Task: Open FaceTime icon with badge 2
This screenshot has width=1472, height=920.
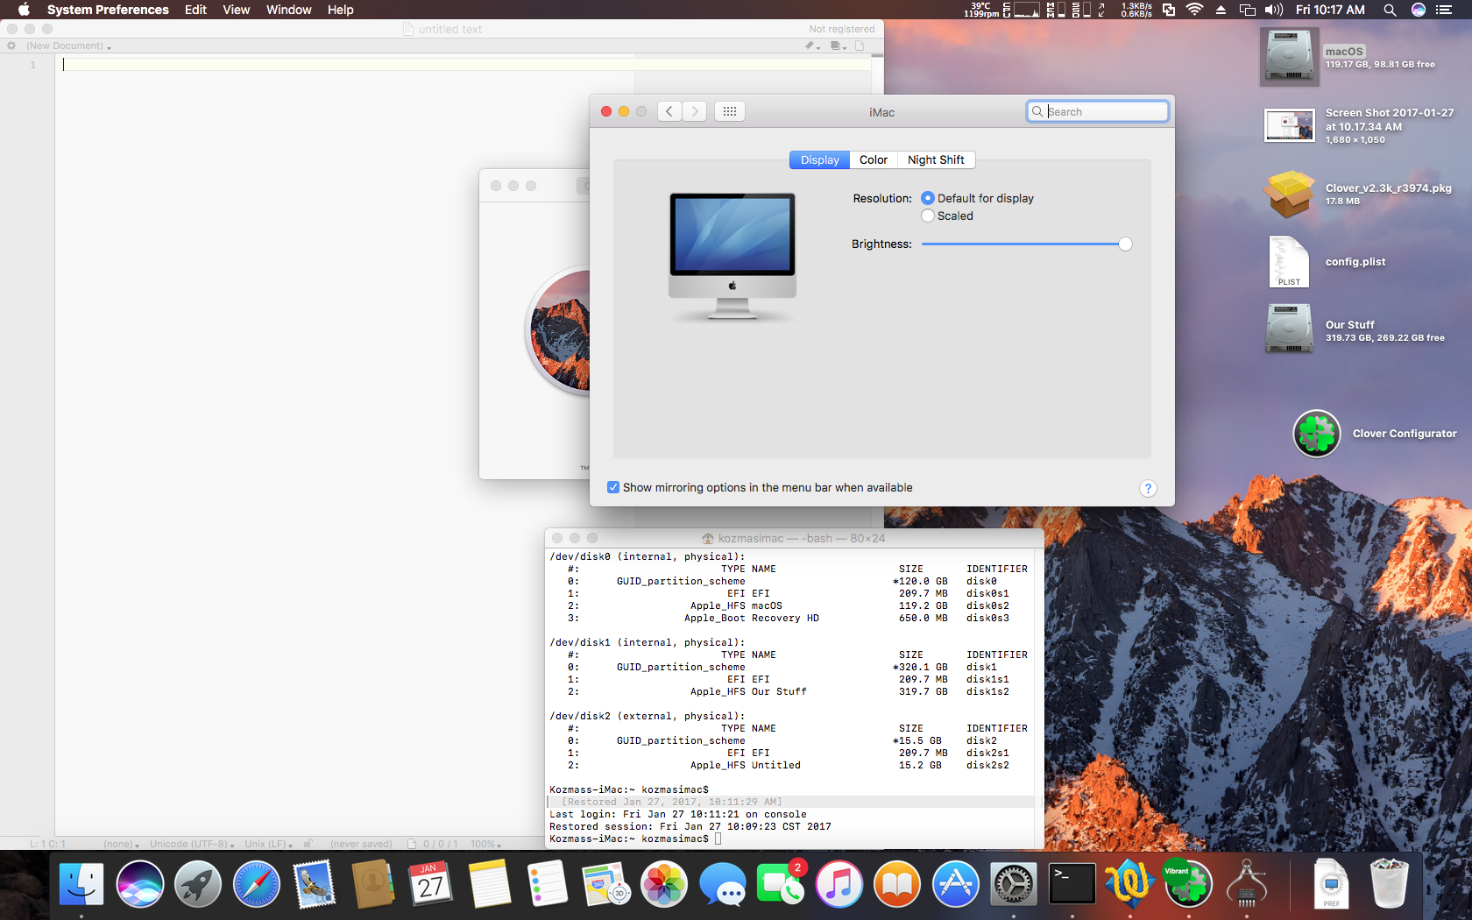Action: pyautogui.click(x=781, y=884)
